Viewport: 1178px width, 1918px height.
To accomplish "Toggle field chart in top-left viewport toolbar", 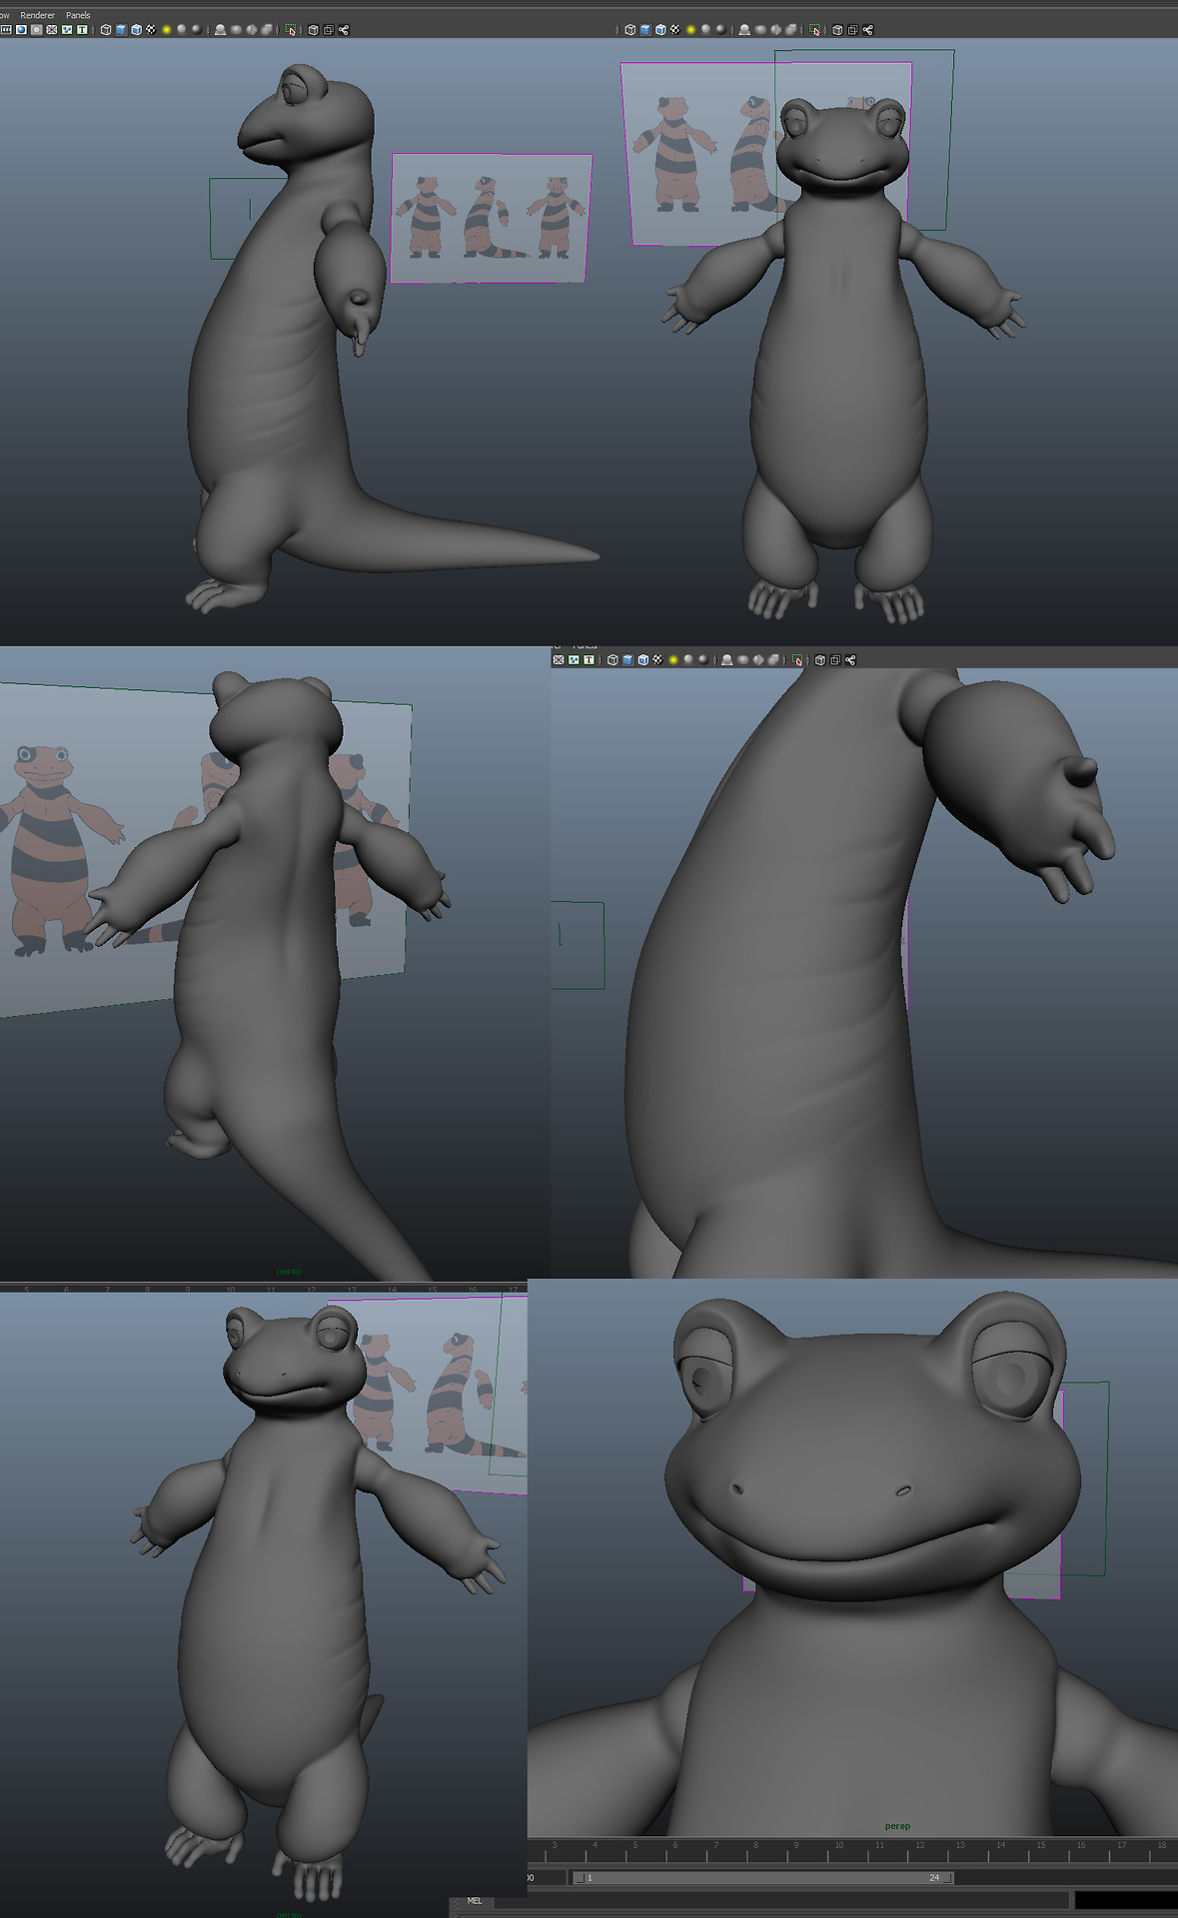I will tap(52, 30).
